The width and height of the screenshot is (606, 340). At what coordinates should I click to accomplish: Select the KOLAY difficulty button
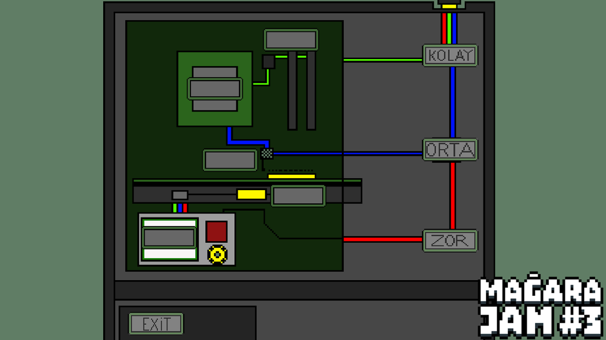click(450, 55)
